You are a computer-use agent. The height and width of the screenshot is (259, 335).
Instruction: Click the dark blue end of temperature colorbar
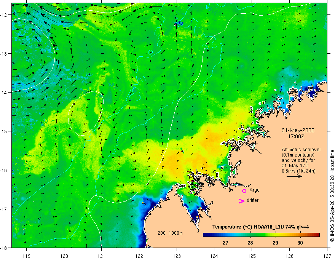pos(206,235)
